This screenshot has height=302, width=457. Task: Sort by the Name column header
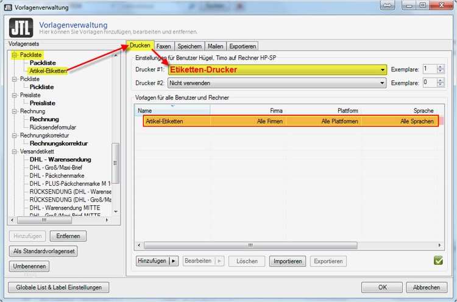tap(172, 110)
